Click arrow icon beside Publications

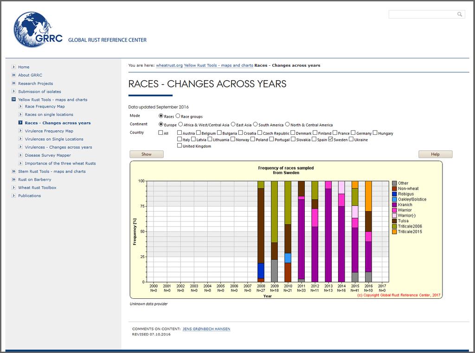13,195
